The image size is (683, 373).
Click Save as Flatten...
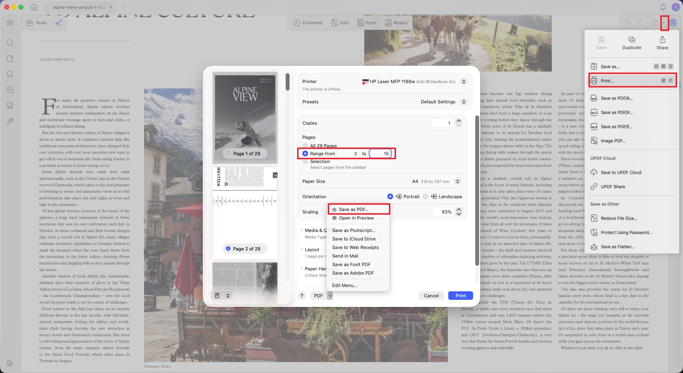click(632, 247)
